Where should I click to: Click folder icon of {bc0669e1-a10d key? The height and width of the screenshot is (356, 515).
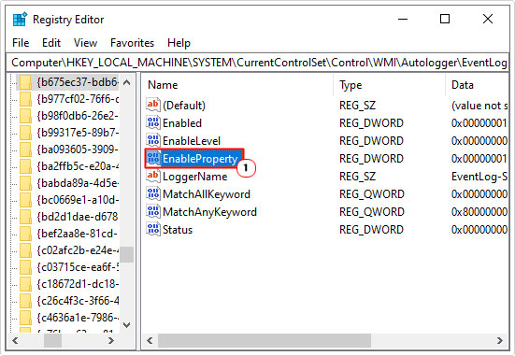(x=25, y=200)
